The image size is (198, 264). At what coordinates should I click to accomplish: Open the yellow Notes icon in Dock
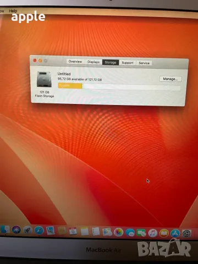[x=85, y=232]
